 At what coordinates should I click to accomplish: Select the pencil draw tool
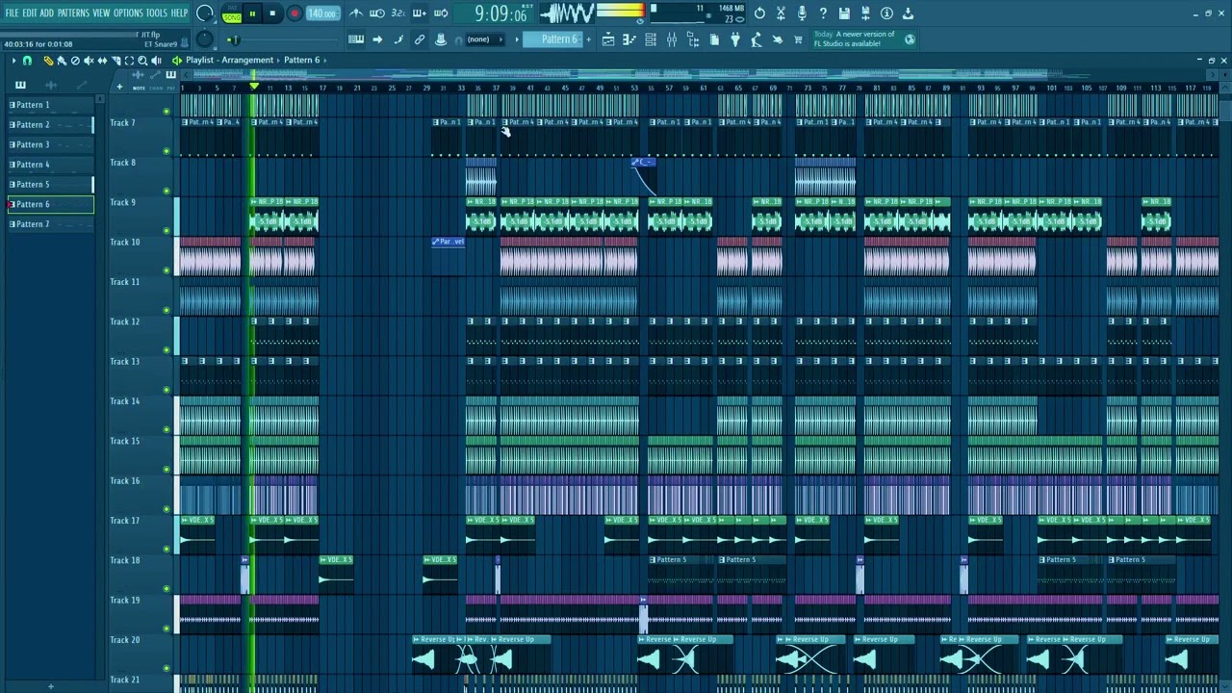tap(48, 61)
